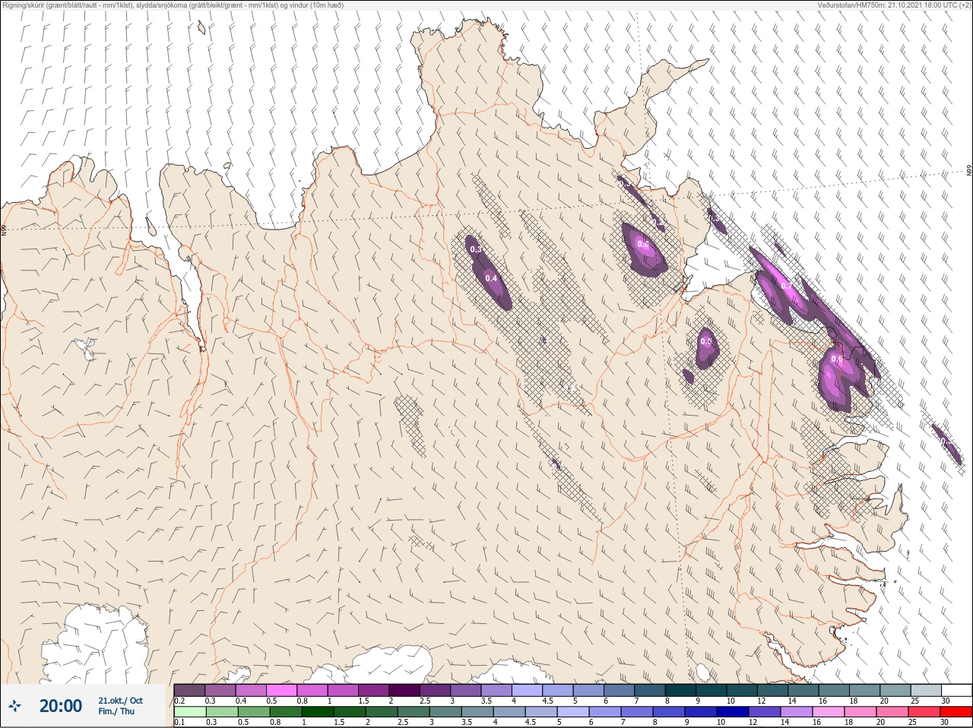This screenshot has width=973, height=728.
Task: Click the 12 label in the lower legend row
Action: [753, 722]
